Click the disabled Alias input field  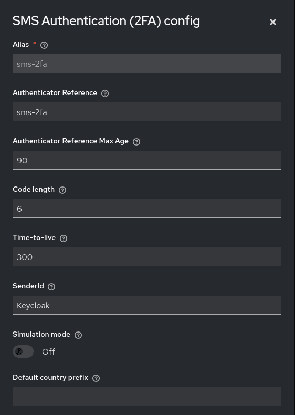pyautogui.click(x=147, y=64)
